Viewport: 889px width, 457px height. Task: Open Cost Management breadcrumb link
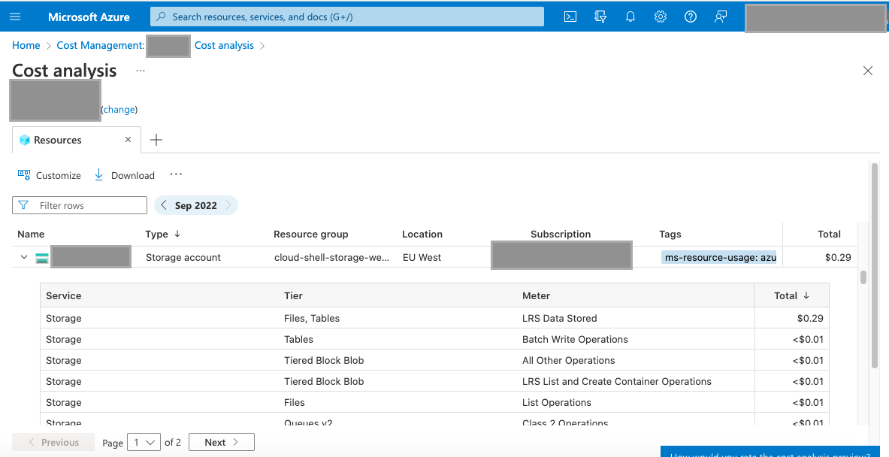click(101, 45)
